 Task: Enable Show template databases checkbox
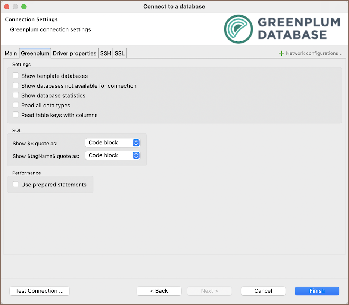pos(16,76)
